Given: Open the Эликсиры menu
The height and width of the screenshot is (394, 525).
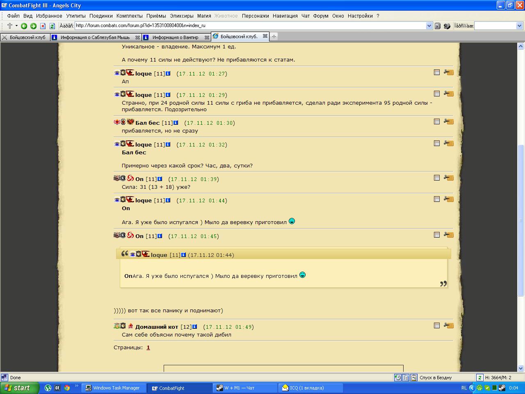Looking at the screenshot, I should tap(182, 16).
